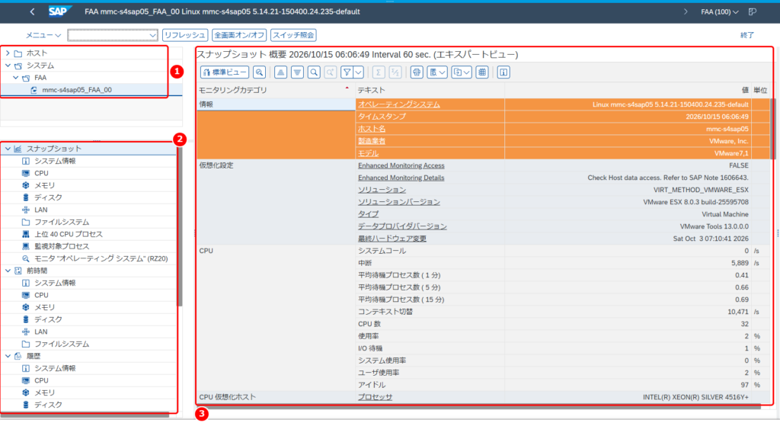Screen dimensions: 780x439
Task: Show more header actions with the right chevron
Action: pos(686,11)
